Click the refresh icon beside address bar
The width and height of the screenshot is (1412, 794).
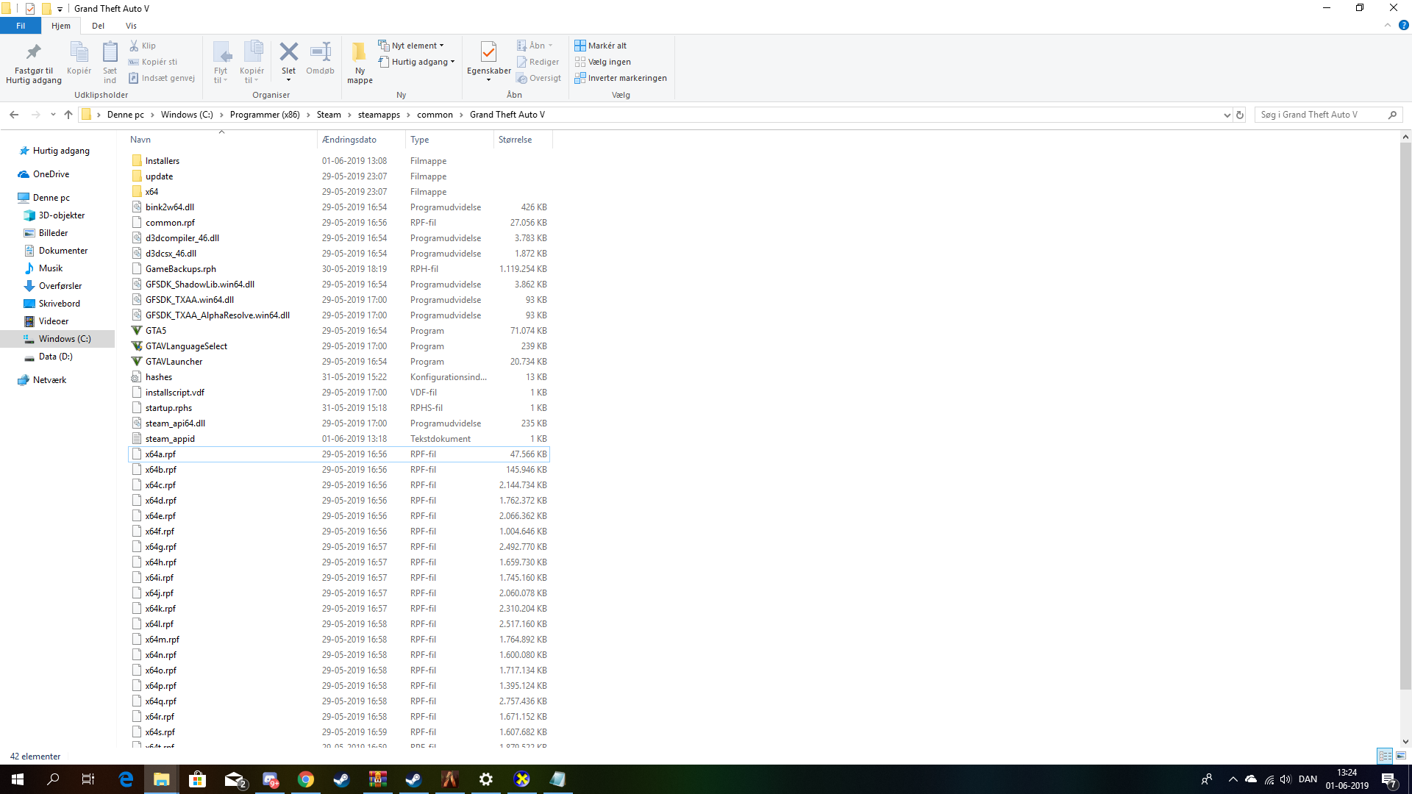(x=1240, y=115)
